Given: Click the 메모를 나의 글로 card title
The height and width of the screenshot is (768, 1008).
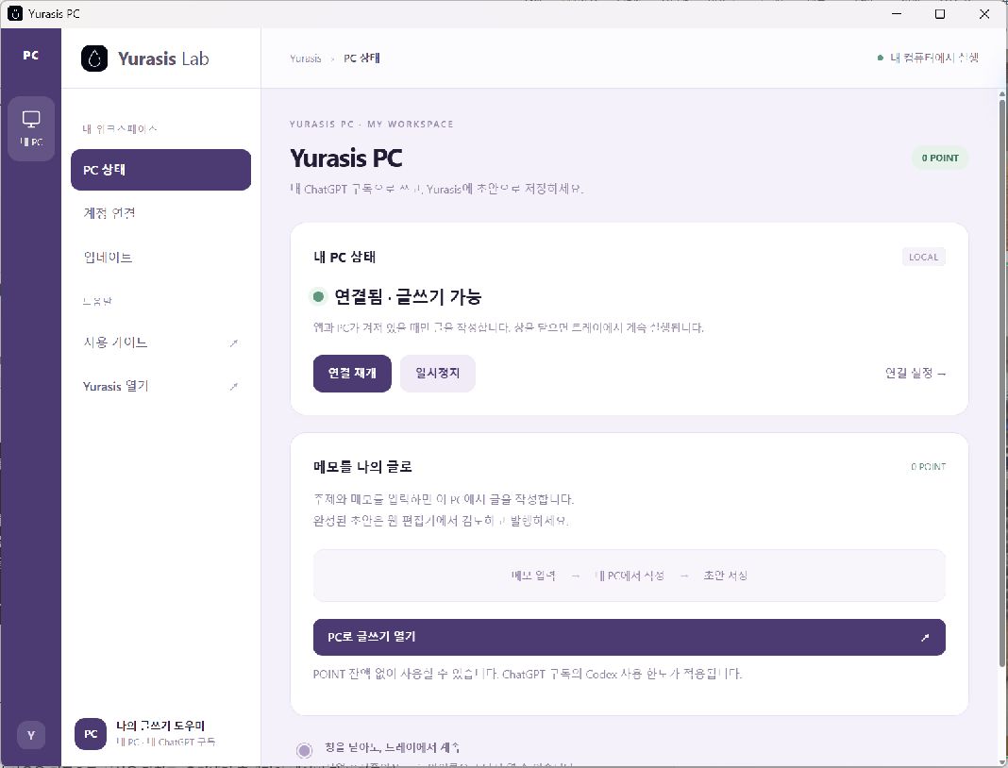Looking at the screenshot, I should point(362,467).
